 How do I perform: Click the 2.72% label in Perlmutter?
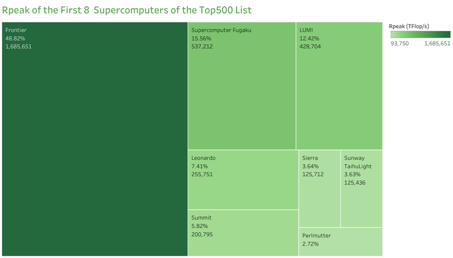pyautogui.click(x=310, y=244)
